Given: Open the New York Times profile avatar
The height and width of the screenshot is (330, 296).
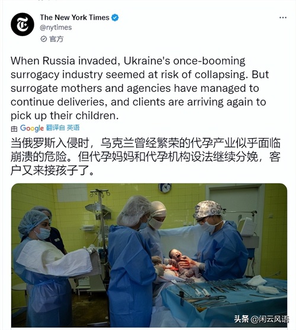Looking at the screenshot, I should coord(22,24).
